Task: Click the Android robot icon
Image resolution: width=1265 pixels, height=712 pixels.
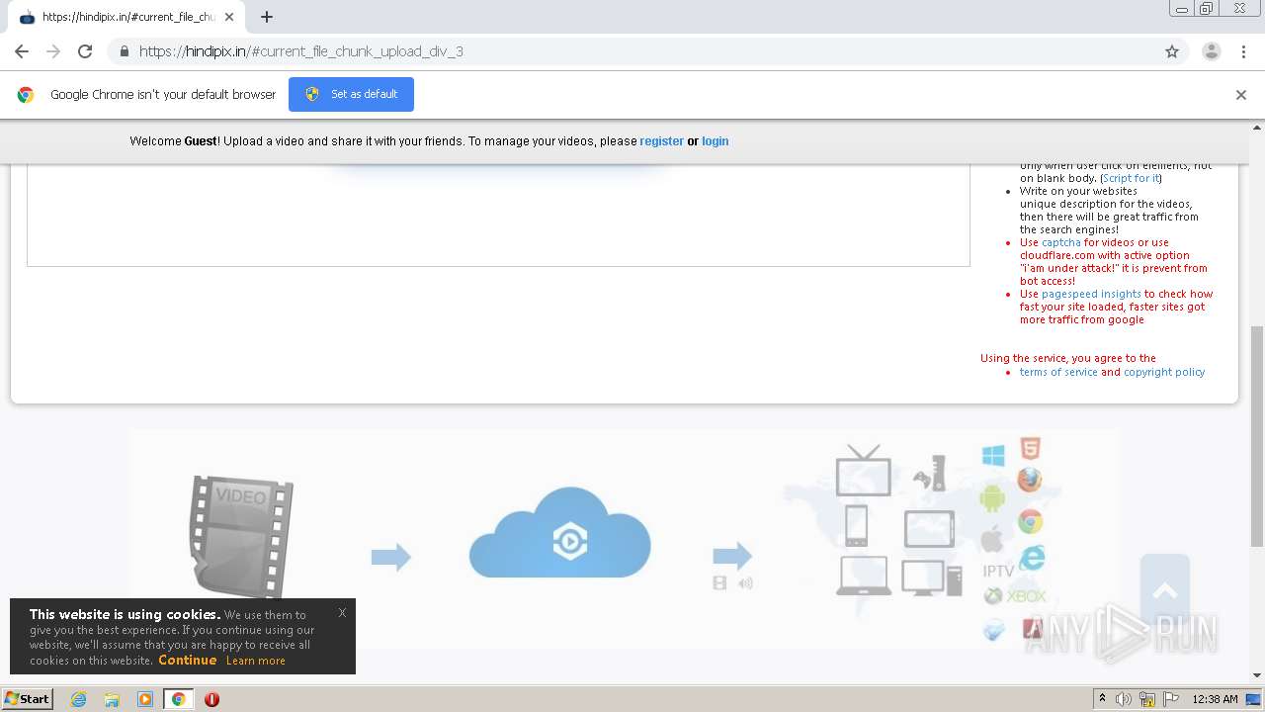Action: [x=992, y=497]
